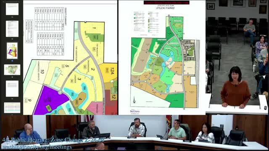The image size is (269, 151).
Task: Click parcel number 10 Homestead Heights
Action: pyautogui.click(x=42, y=72)
